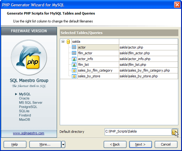Screen dimensions: 182x151
Task: Click the film_actor table icon
Action: (74, 53)
